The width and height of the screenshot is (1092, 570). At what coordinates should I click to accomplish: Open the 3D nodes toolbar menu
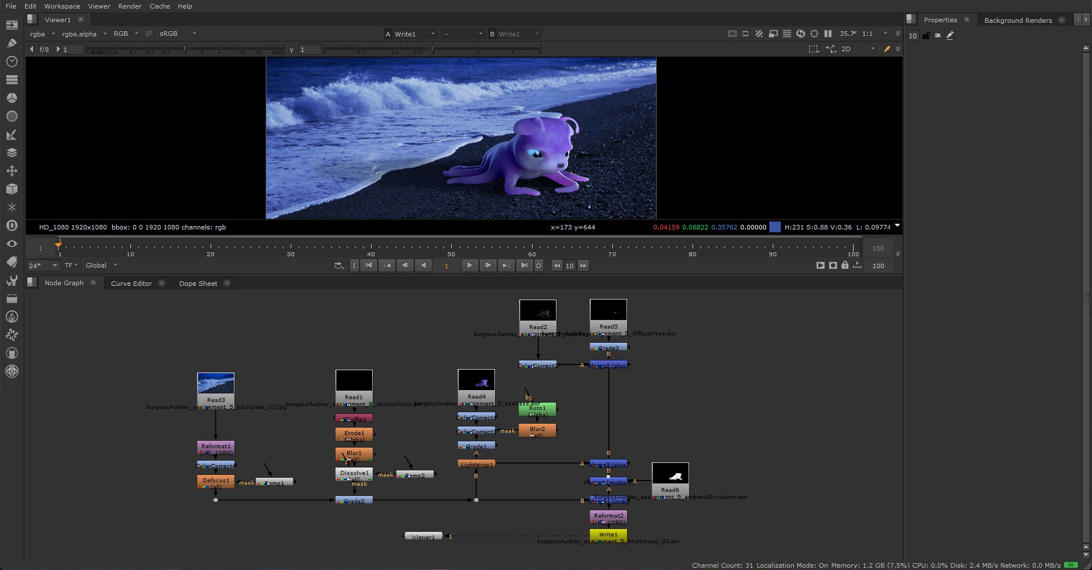tap(12, 189)
